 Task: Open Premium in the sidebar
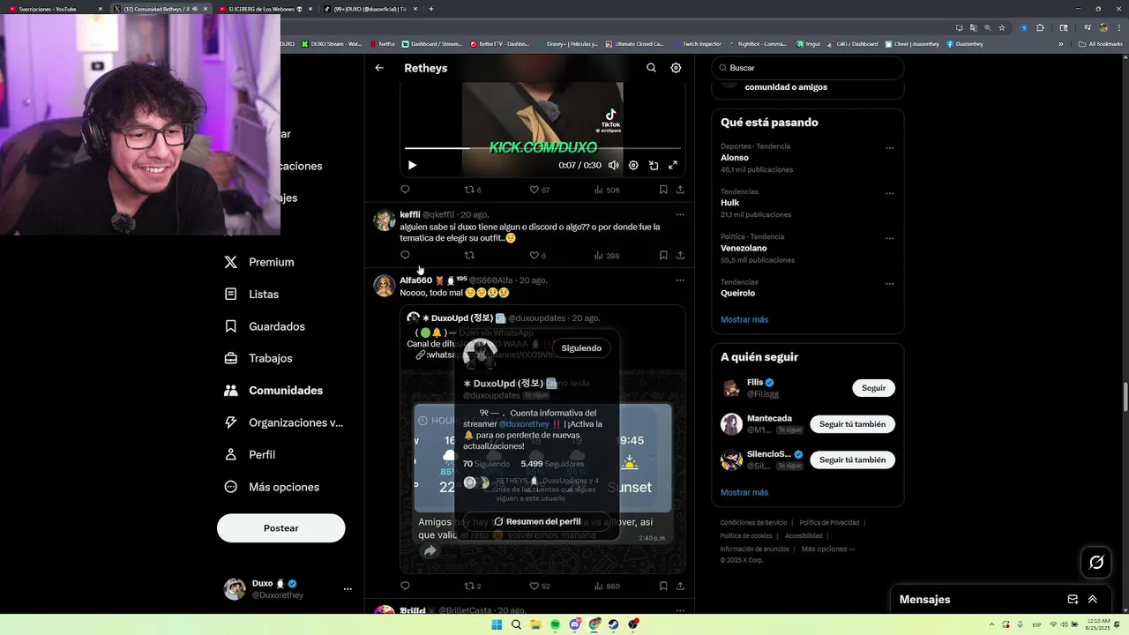[x=259, y=262]
